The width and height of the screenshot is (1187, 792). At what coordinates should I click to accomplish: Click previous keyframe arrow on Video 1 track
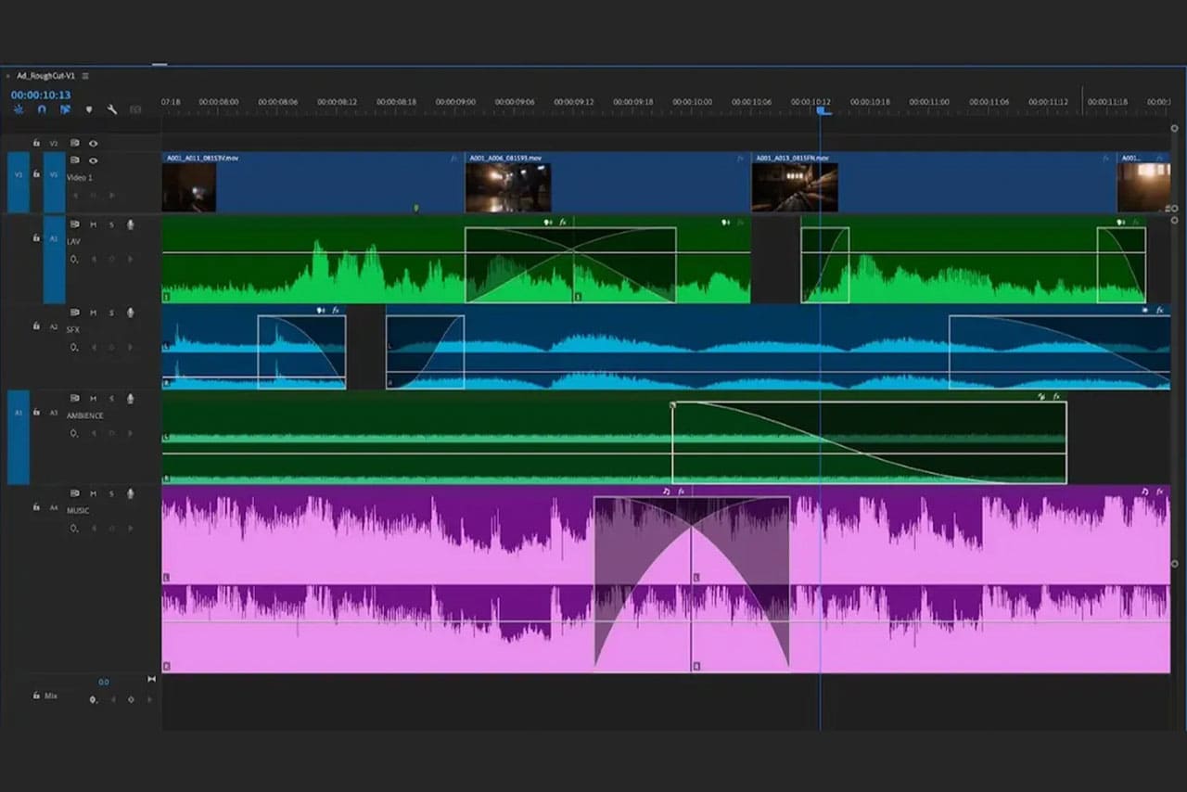pos(75,195)
